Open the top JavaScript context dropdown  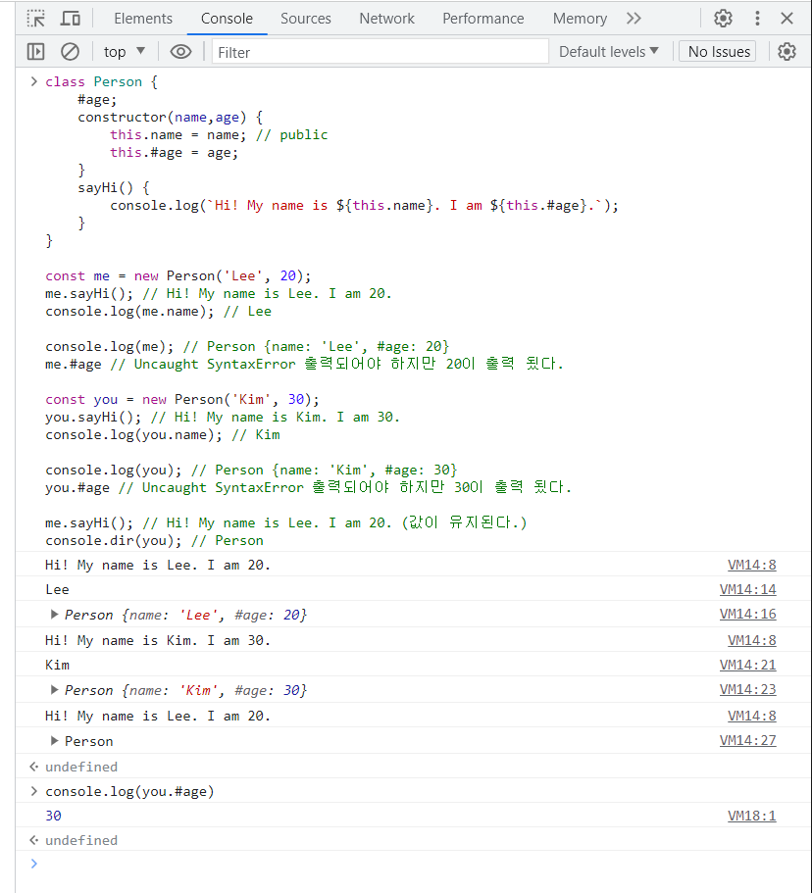click(x=125, y=52)
